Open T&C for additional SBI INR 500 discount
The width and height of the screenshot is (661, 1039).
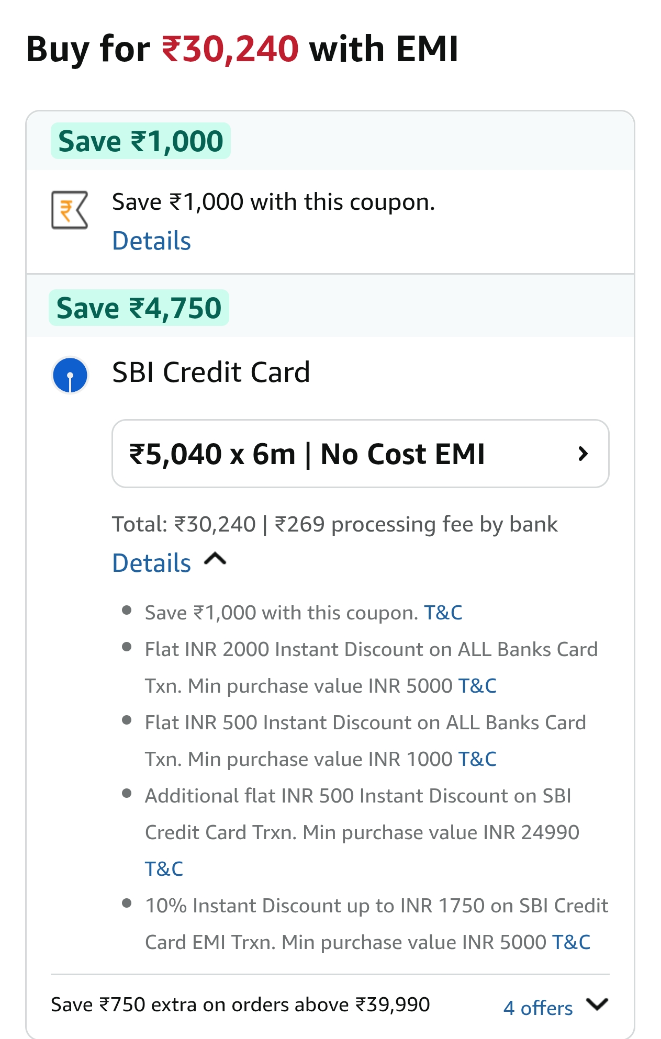pyautogui.click(x=164, y=869)
